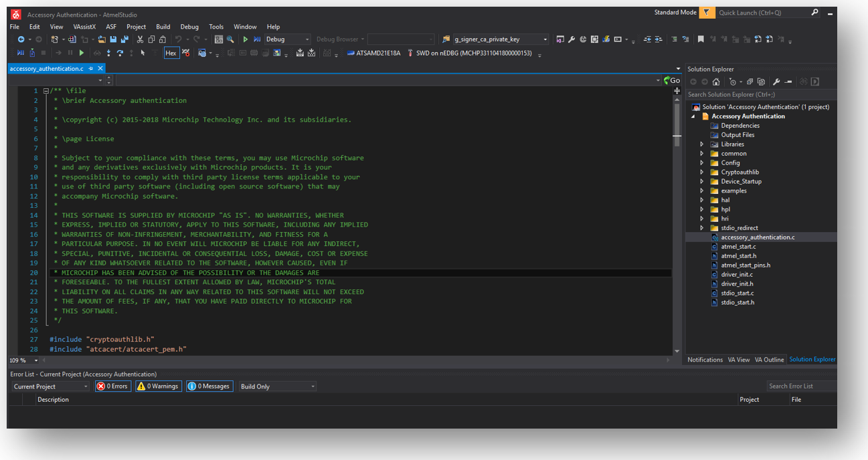Click the Search Solution Explorer field
This screenshot has width=868, height=460.
[x=759, y=94]
